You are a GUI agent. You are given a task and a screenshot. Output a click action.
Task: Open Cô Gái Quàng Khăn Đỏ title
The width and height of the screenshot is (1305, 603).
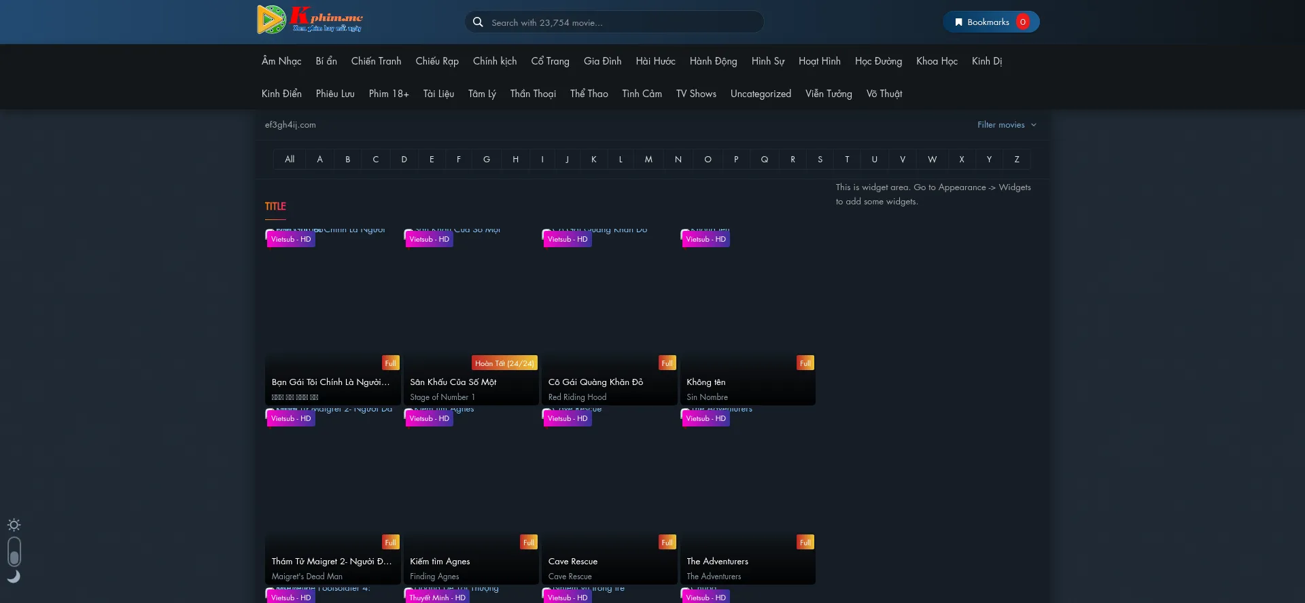click(x=595, y=382)
